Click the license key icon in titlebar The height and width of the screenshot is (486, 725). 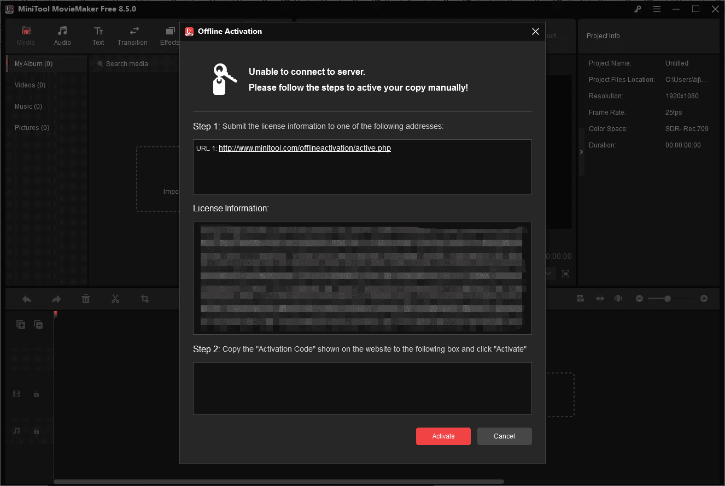coord(638,9)
